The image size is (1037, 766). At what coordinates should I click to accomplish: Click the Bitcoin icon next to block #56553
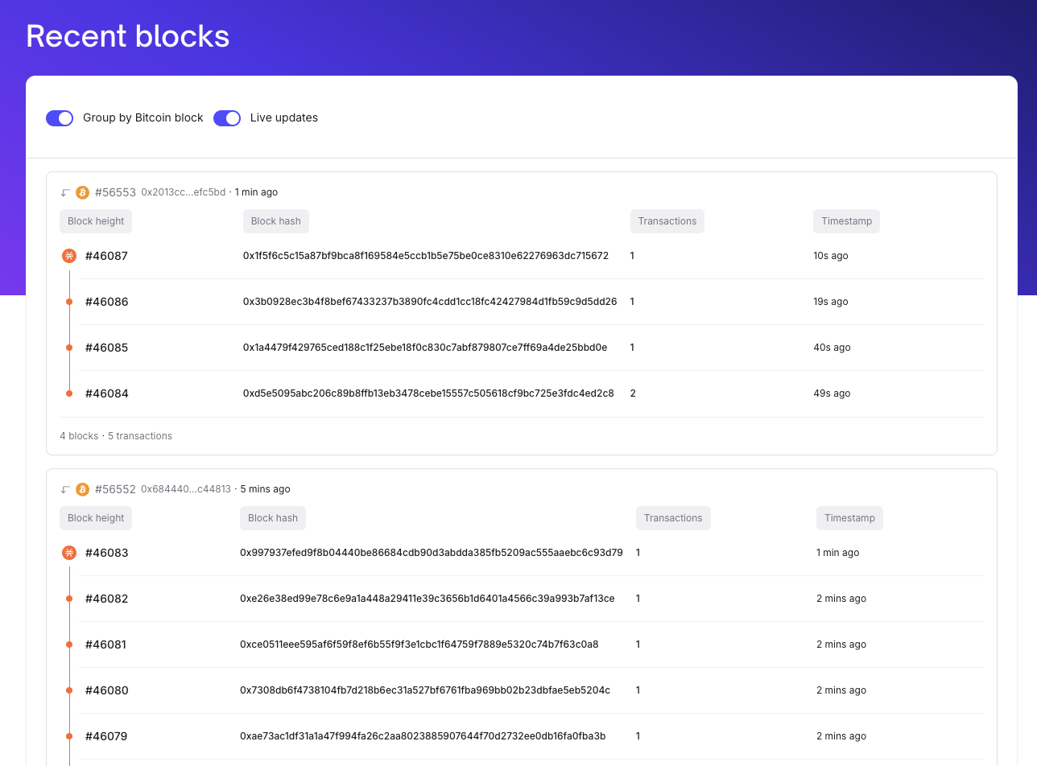pos(81,192)
